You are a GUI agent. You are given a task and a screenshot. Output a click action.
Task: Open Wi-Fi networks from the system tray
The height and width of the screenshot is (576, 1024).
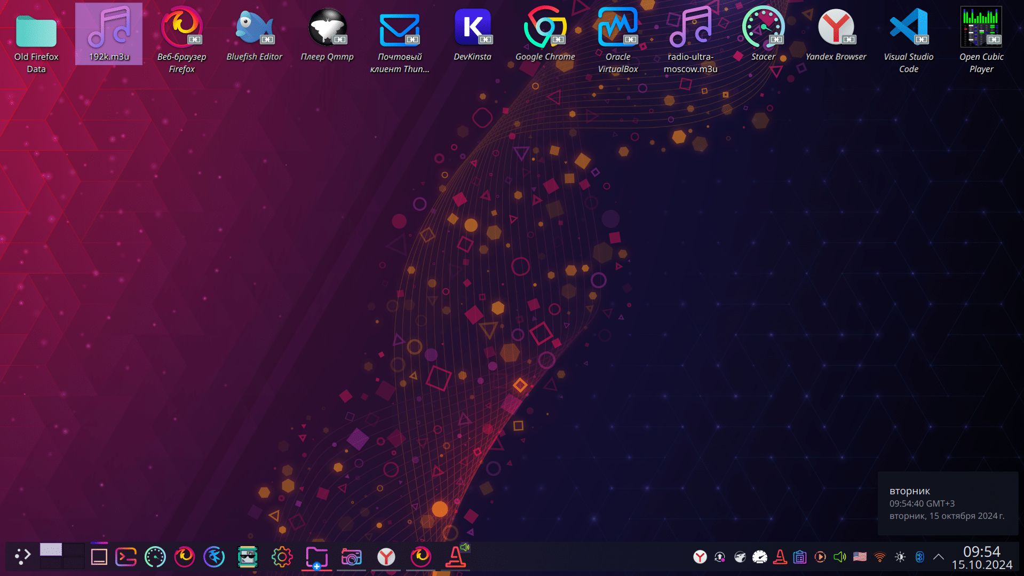point(880,557)
